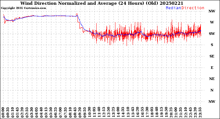Click the 14:00 time axis label

pyautogui.click(x=118, y=112)
